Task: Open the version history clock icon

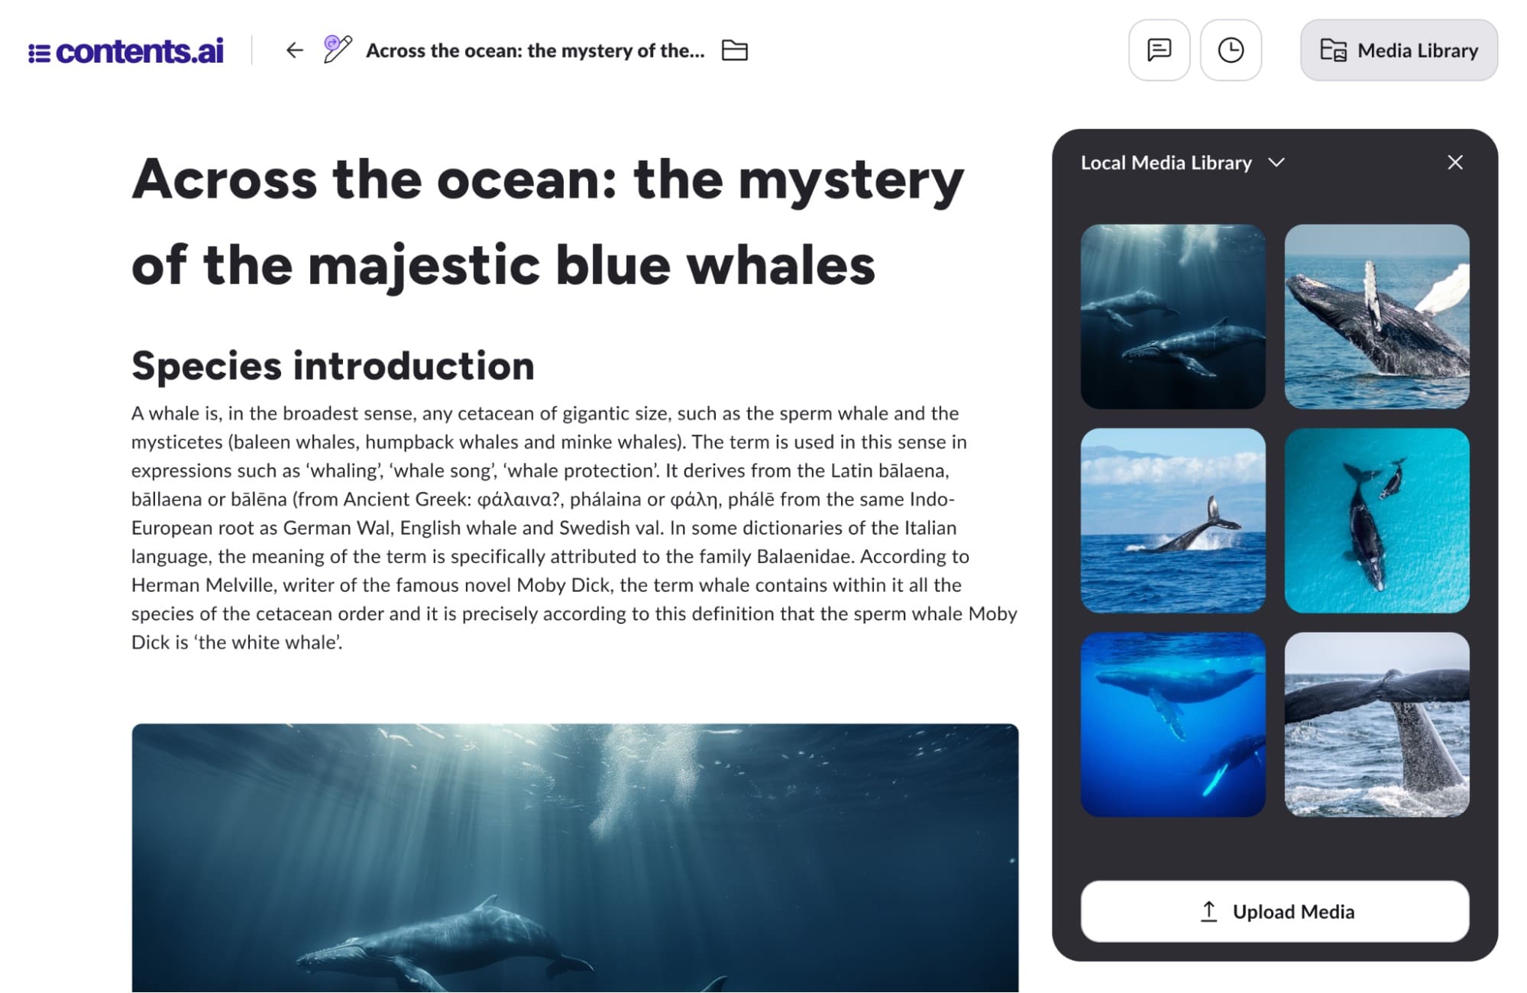Action: (x=1231, y=50)
